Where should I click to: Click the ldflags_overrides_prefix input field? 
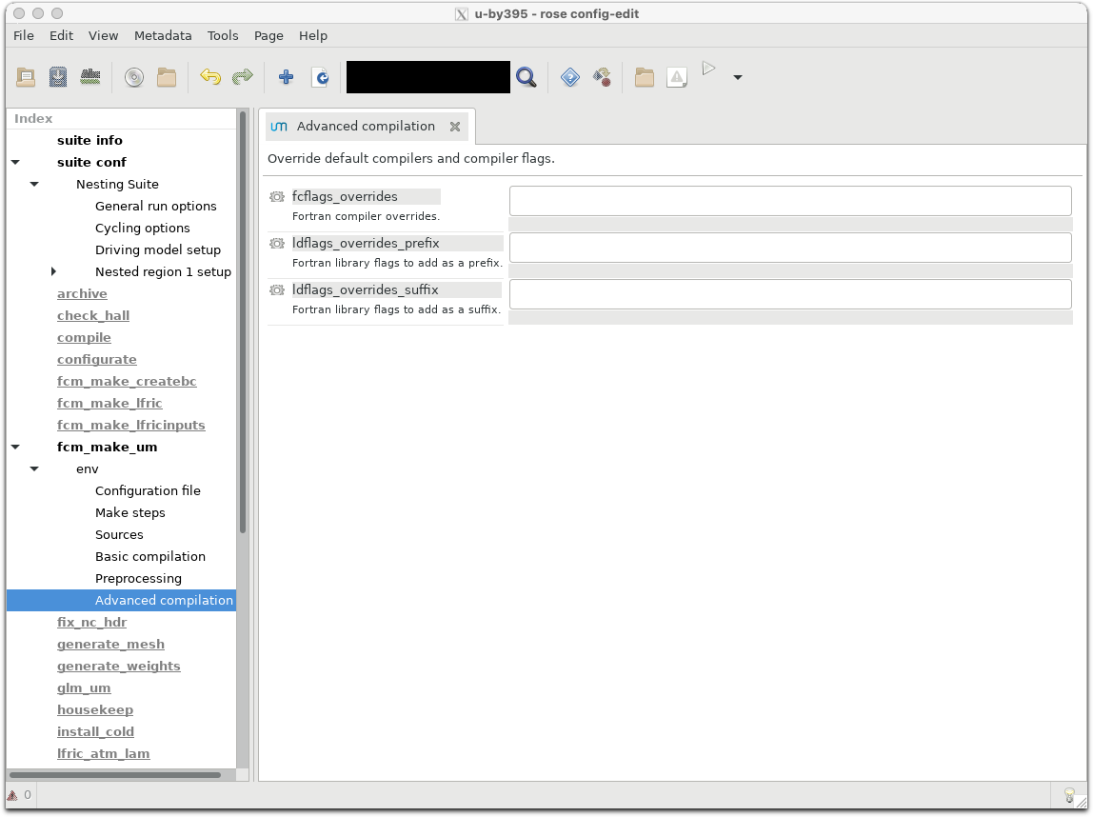[x=790, y=248]
